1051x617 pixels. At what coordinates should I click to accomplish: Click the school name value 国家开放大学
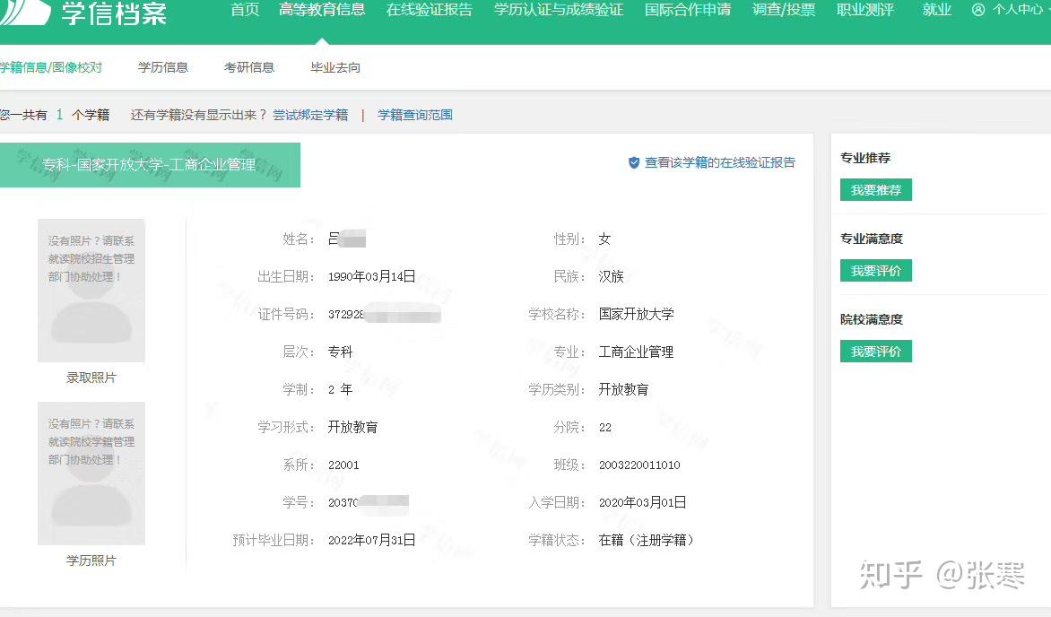click(636, 314)
